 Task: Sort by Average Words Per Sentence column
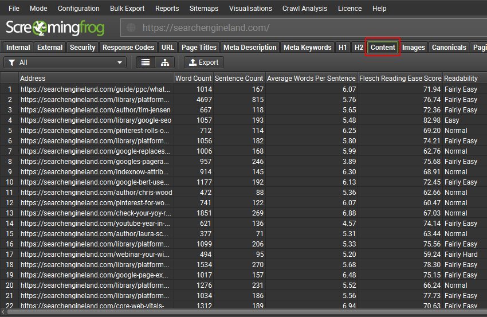tap(311, 79)
